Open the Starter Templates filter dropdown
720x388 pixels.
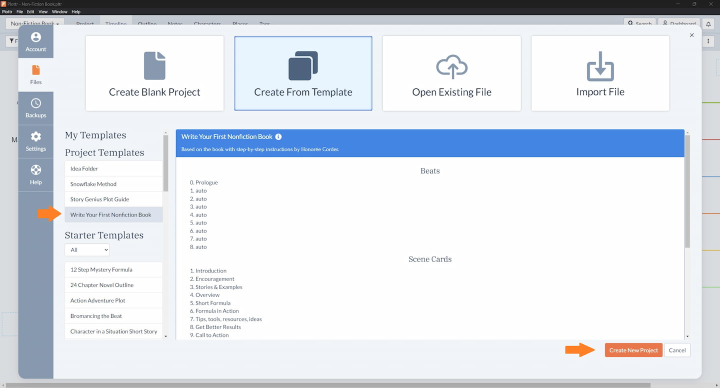(x=87, y=249)
